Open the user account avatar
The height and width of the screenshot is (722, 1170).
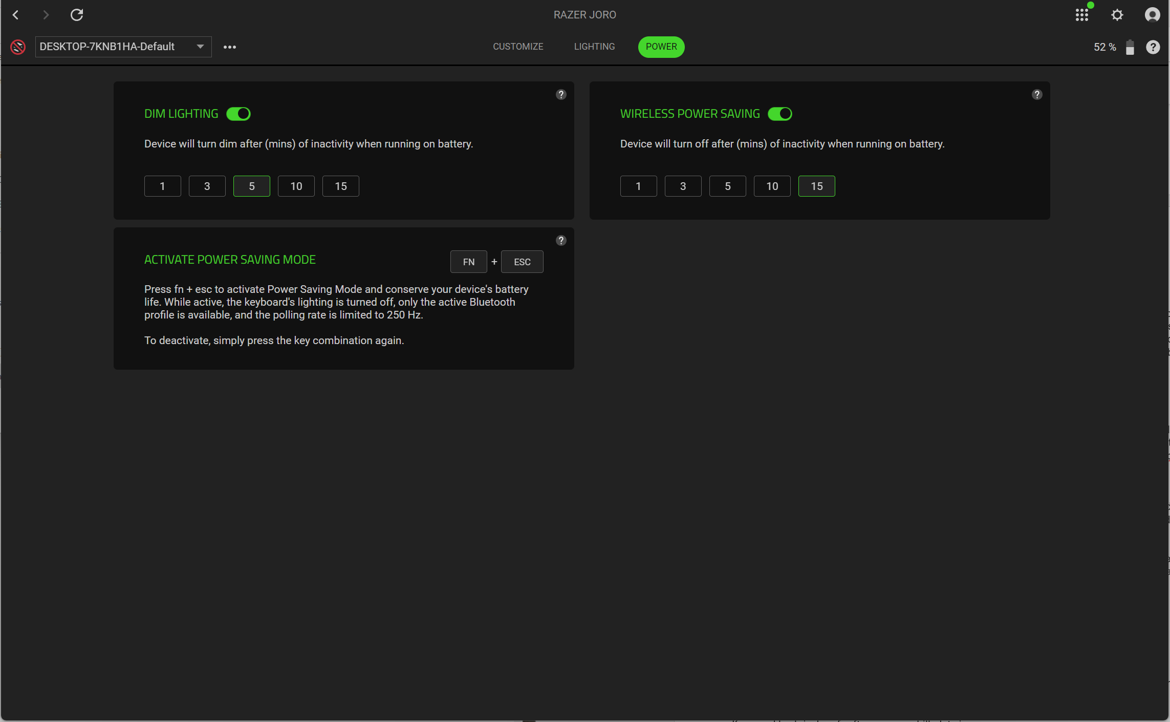[x=1152, y=15]
